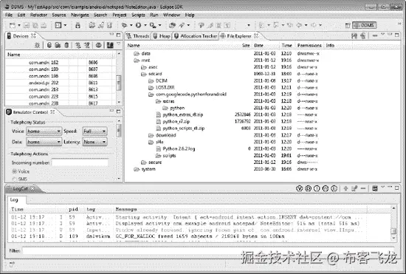The image size is (406, 274).
Task: Filter LogCat by Verbose level icon
Action: coord(299,188)
